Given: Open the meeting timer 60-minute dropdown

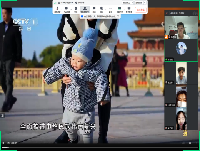Looking at the screenshot, I should [66, 3].
